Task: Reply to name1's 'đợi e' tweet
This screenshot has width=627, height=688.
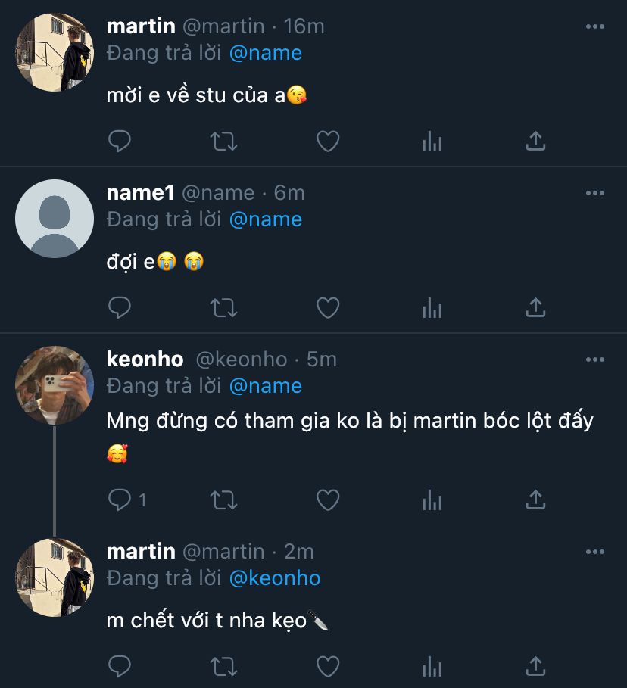Action: pos(120,307)
